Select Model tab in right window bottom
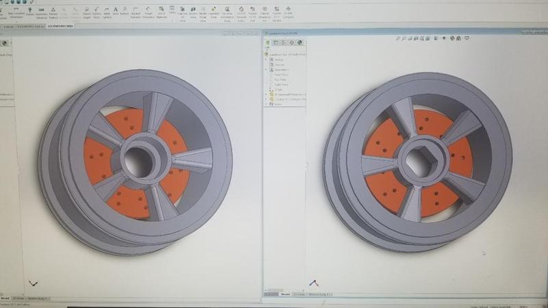548x308 pixels. click(286, 294)
